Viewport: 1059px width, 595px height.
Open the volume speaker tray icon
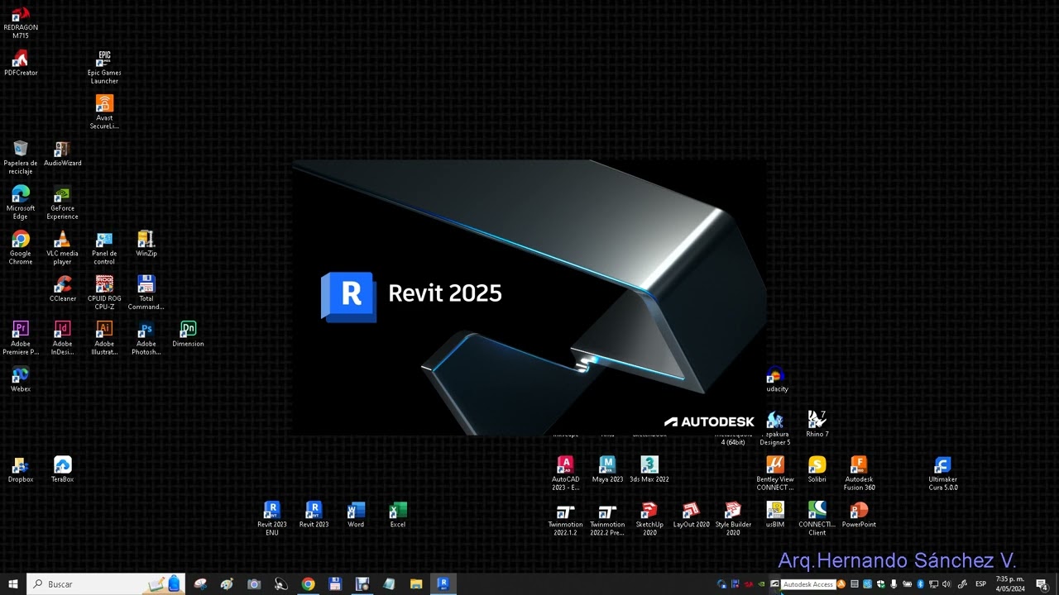[946, 584]
